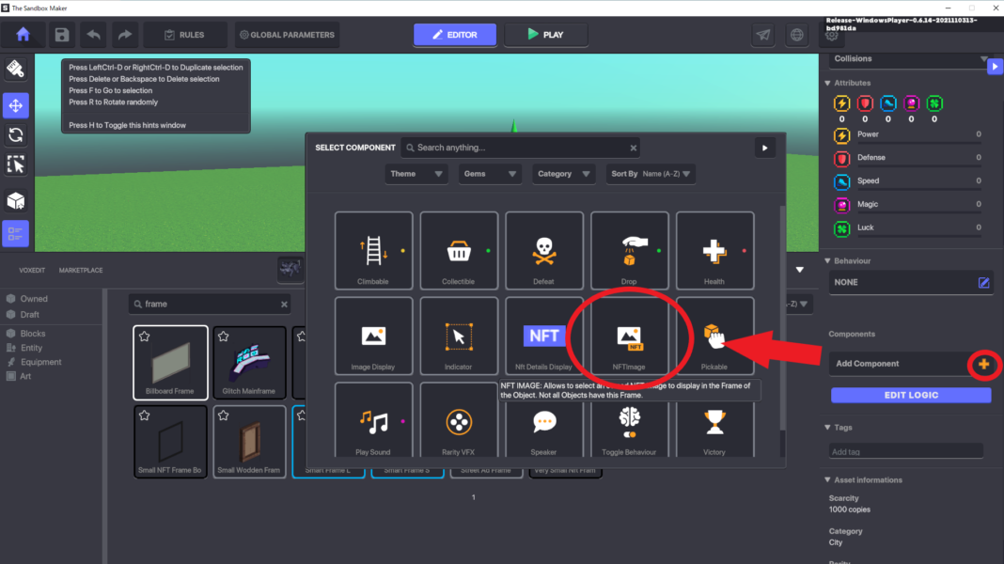Favorite the Small Wooden Frame with star
The width and height of the screenshot is (1004, 564).
point(223,415)
